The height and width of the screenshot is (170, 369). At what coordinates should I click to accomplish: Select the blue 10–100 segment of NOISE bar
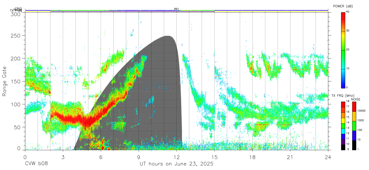(x=354, y=136)
